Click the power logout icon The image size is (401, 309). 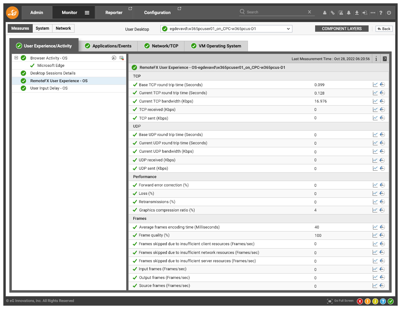pyautogui.click(x=389, y=13)
